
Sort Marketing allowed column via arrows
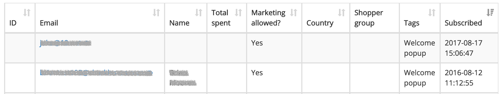coord(294,12)
